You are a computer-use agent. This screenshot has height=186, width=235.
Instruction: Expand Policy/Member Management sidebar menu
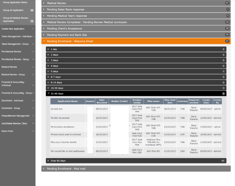coord(18,116)
